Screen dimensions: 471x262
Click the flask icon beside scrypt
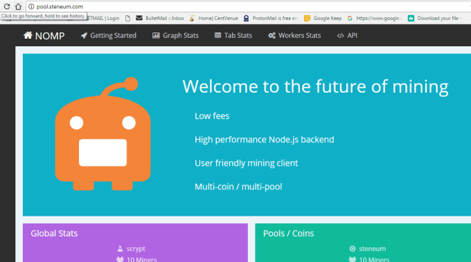[x=120, y=249]
